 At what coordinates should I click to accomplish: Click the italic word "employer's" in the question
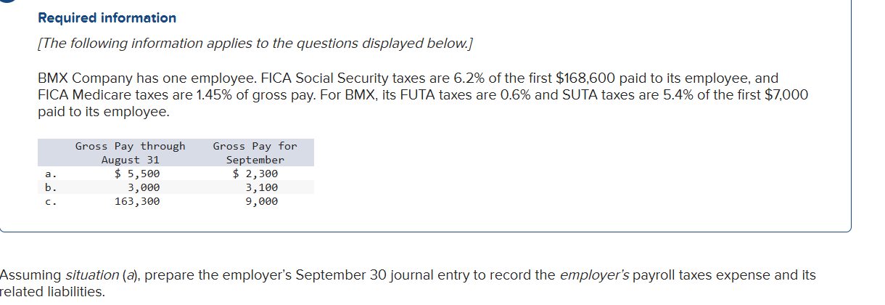pos(595,275)
